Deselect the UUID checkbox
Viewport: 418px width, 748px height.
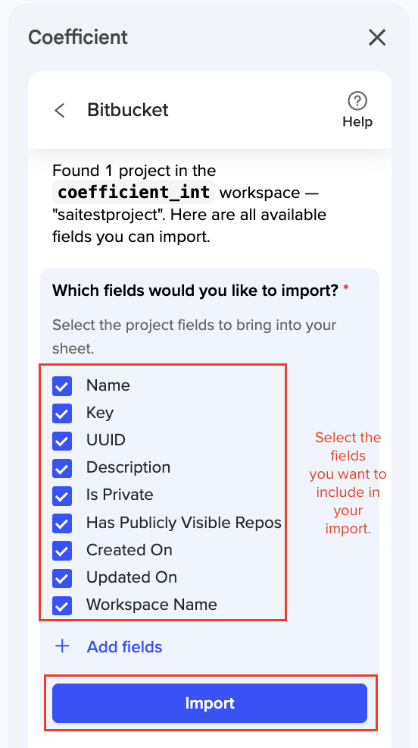[x=62, y=441]
